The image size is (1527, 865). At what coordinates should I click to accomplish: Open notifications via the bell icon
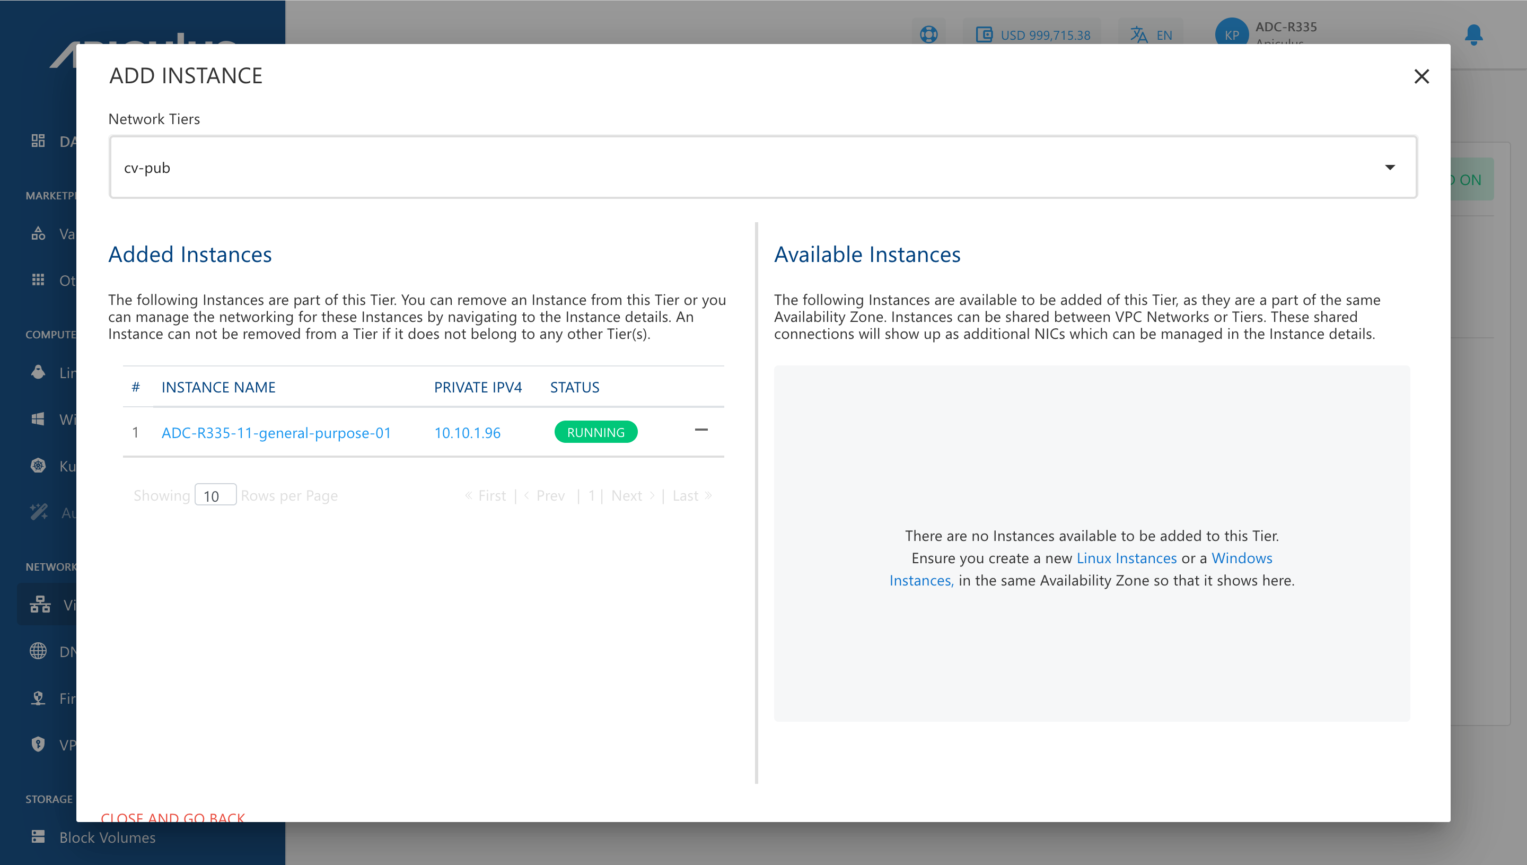click(x=1473, y=36)
